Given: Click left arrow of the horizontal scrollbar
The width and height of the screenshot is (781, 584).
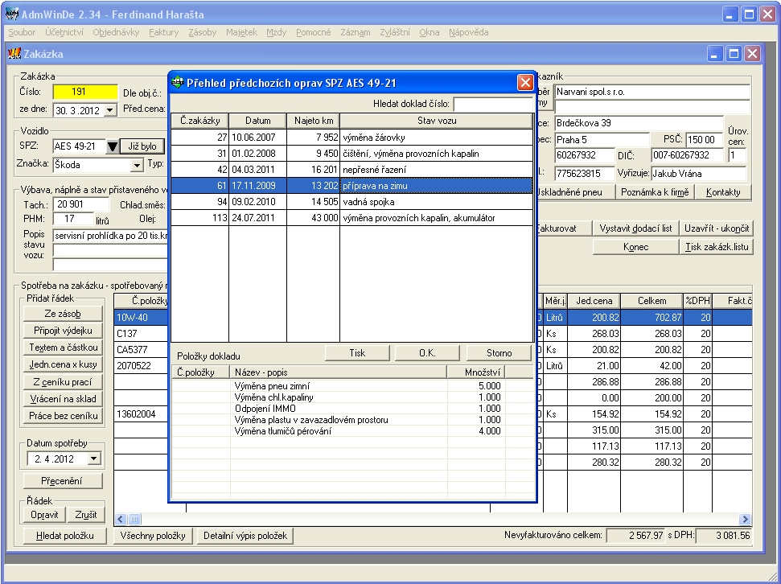Looking at the screenshot, I should [x=121, y=520].
